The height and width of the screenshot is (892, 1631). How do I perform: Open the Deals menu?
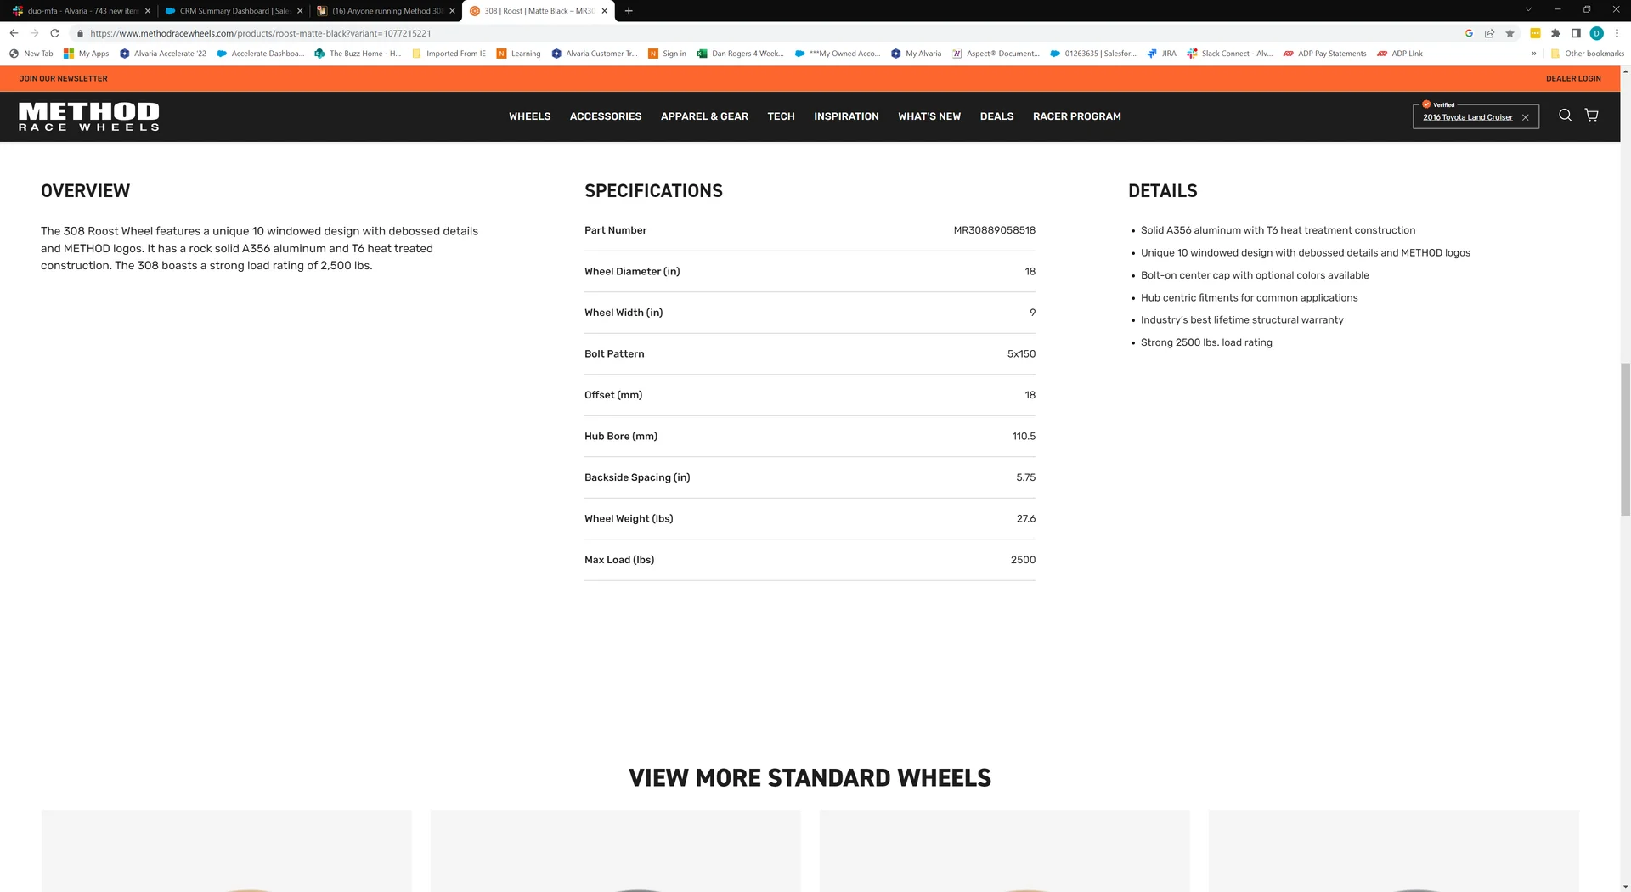(x=996, y=116)
